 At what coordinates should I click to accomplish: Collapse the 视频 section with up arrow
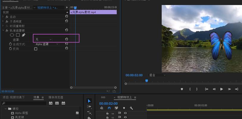[67, 12]
